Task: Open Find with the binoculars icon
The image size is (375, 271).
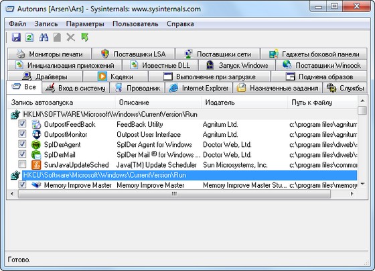Action: [x=44, y=38]
